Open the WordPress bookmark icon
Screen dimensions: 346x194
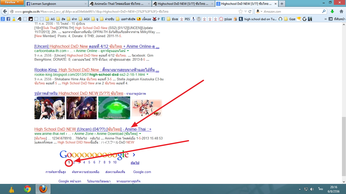[x=199, y=19]
